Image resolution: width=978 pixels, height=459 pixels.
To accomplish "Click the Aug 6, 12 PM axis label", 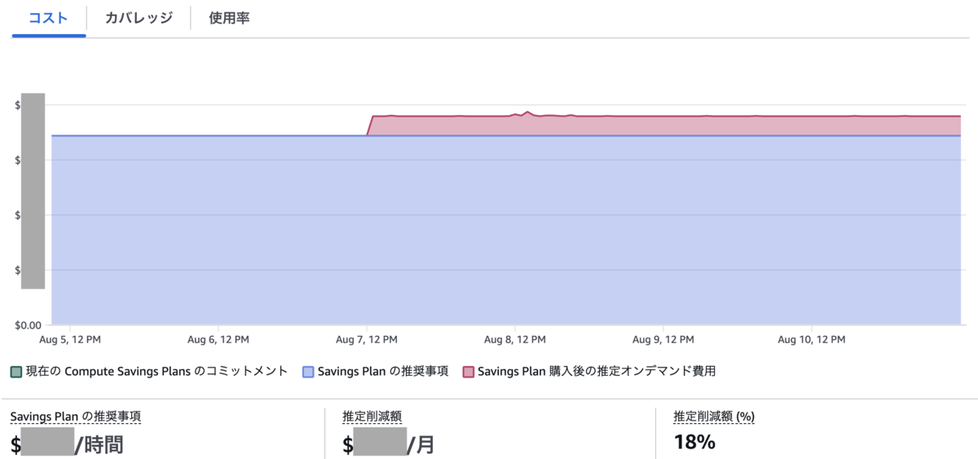I will point(218,339).
